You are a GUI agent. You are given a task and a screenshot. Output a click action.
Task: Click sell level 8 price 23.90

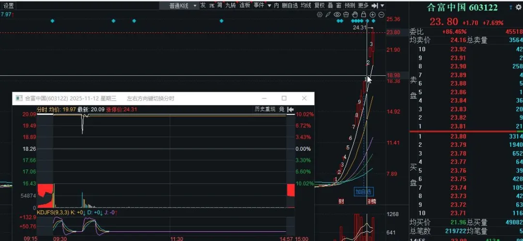click(458, 66)
